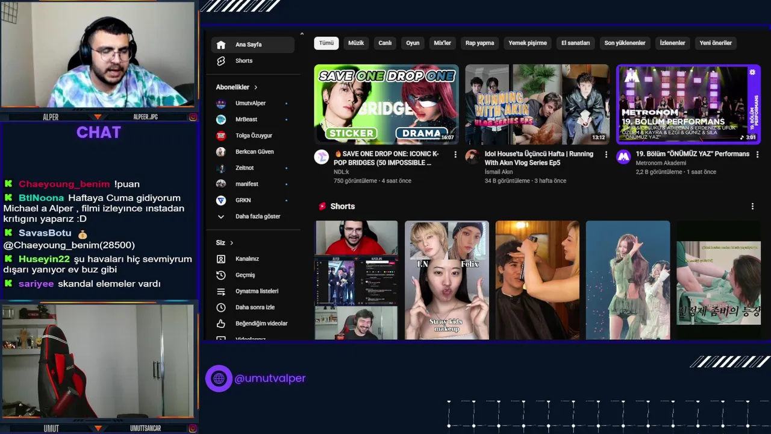
Task: Select the Yeni öneriler filter chip
Action: pyautogui.click(x=716, y=43)
